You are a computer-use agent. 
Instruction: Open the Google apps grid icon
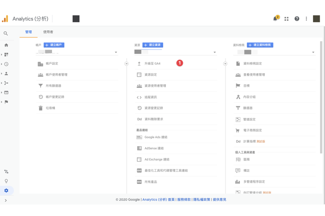[x=286, y=19]
